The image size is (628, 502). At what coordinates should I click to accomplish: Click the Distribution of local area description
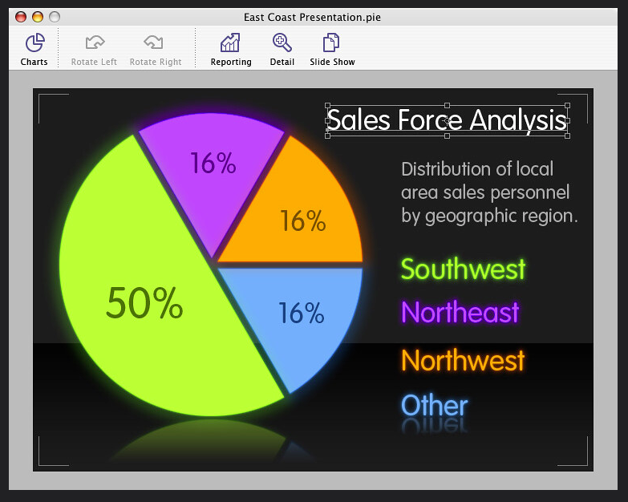coord(489,193)
